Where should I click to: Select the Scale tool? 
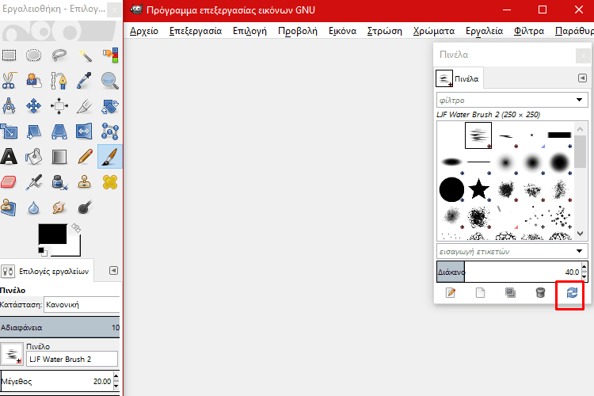(x=9, y=131)
